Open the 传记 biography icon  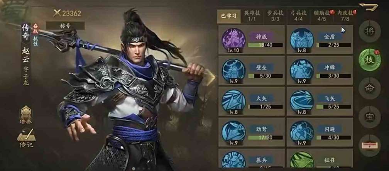tap(26, 138)
